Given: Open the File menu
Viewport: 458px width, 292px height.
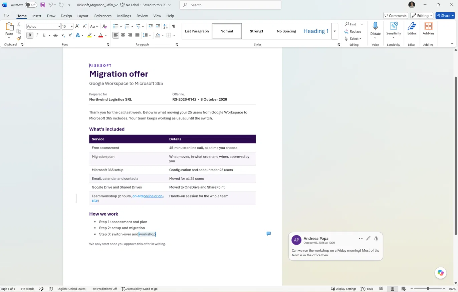Looking at the screenshot, I should click(x=6, y=16).
